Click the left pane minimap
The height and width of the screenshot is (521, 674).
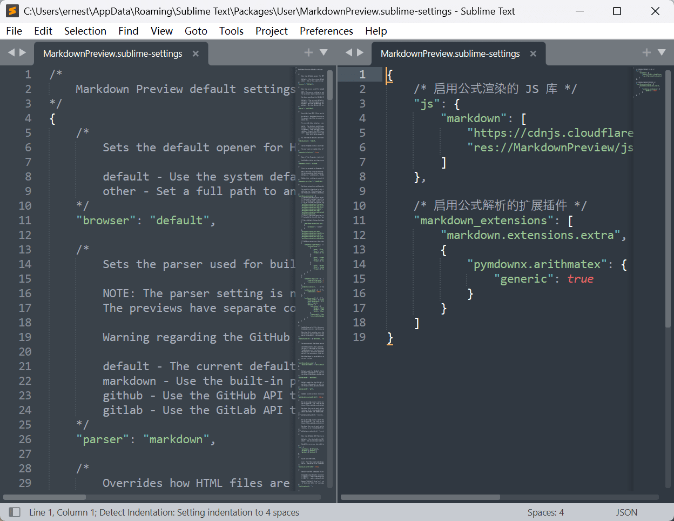pos(311,270)
